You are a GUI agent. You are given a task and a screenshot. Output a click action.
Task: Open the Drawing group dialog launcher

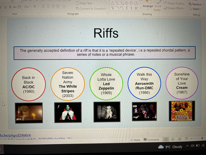point(186,14)
